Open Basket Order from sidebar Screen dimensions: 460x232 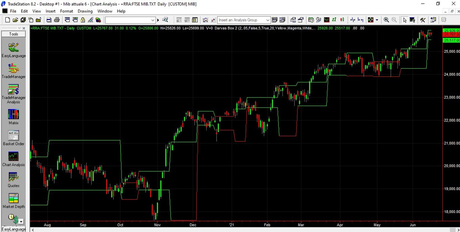[13, 136]
